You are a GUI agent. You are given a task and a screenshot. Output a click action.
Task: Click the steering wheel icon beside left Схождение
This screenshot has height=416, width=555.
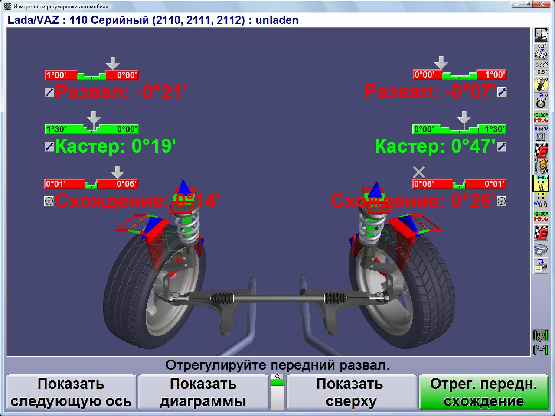click(x=49, y=201)
